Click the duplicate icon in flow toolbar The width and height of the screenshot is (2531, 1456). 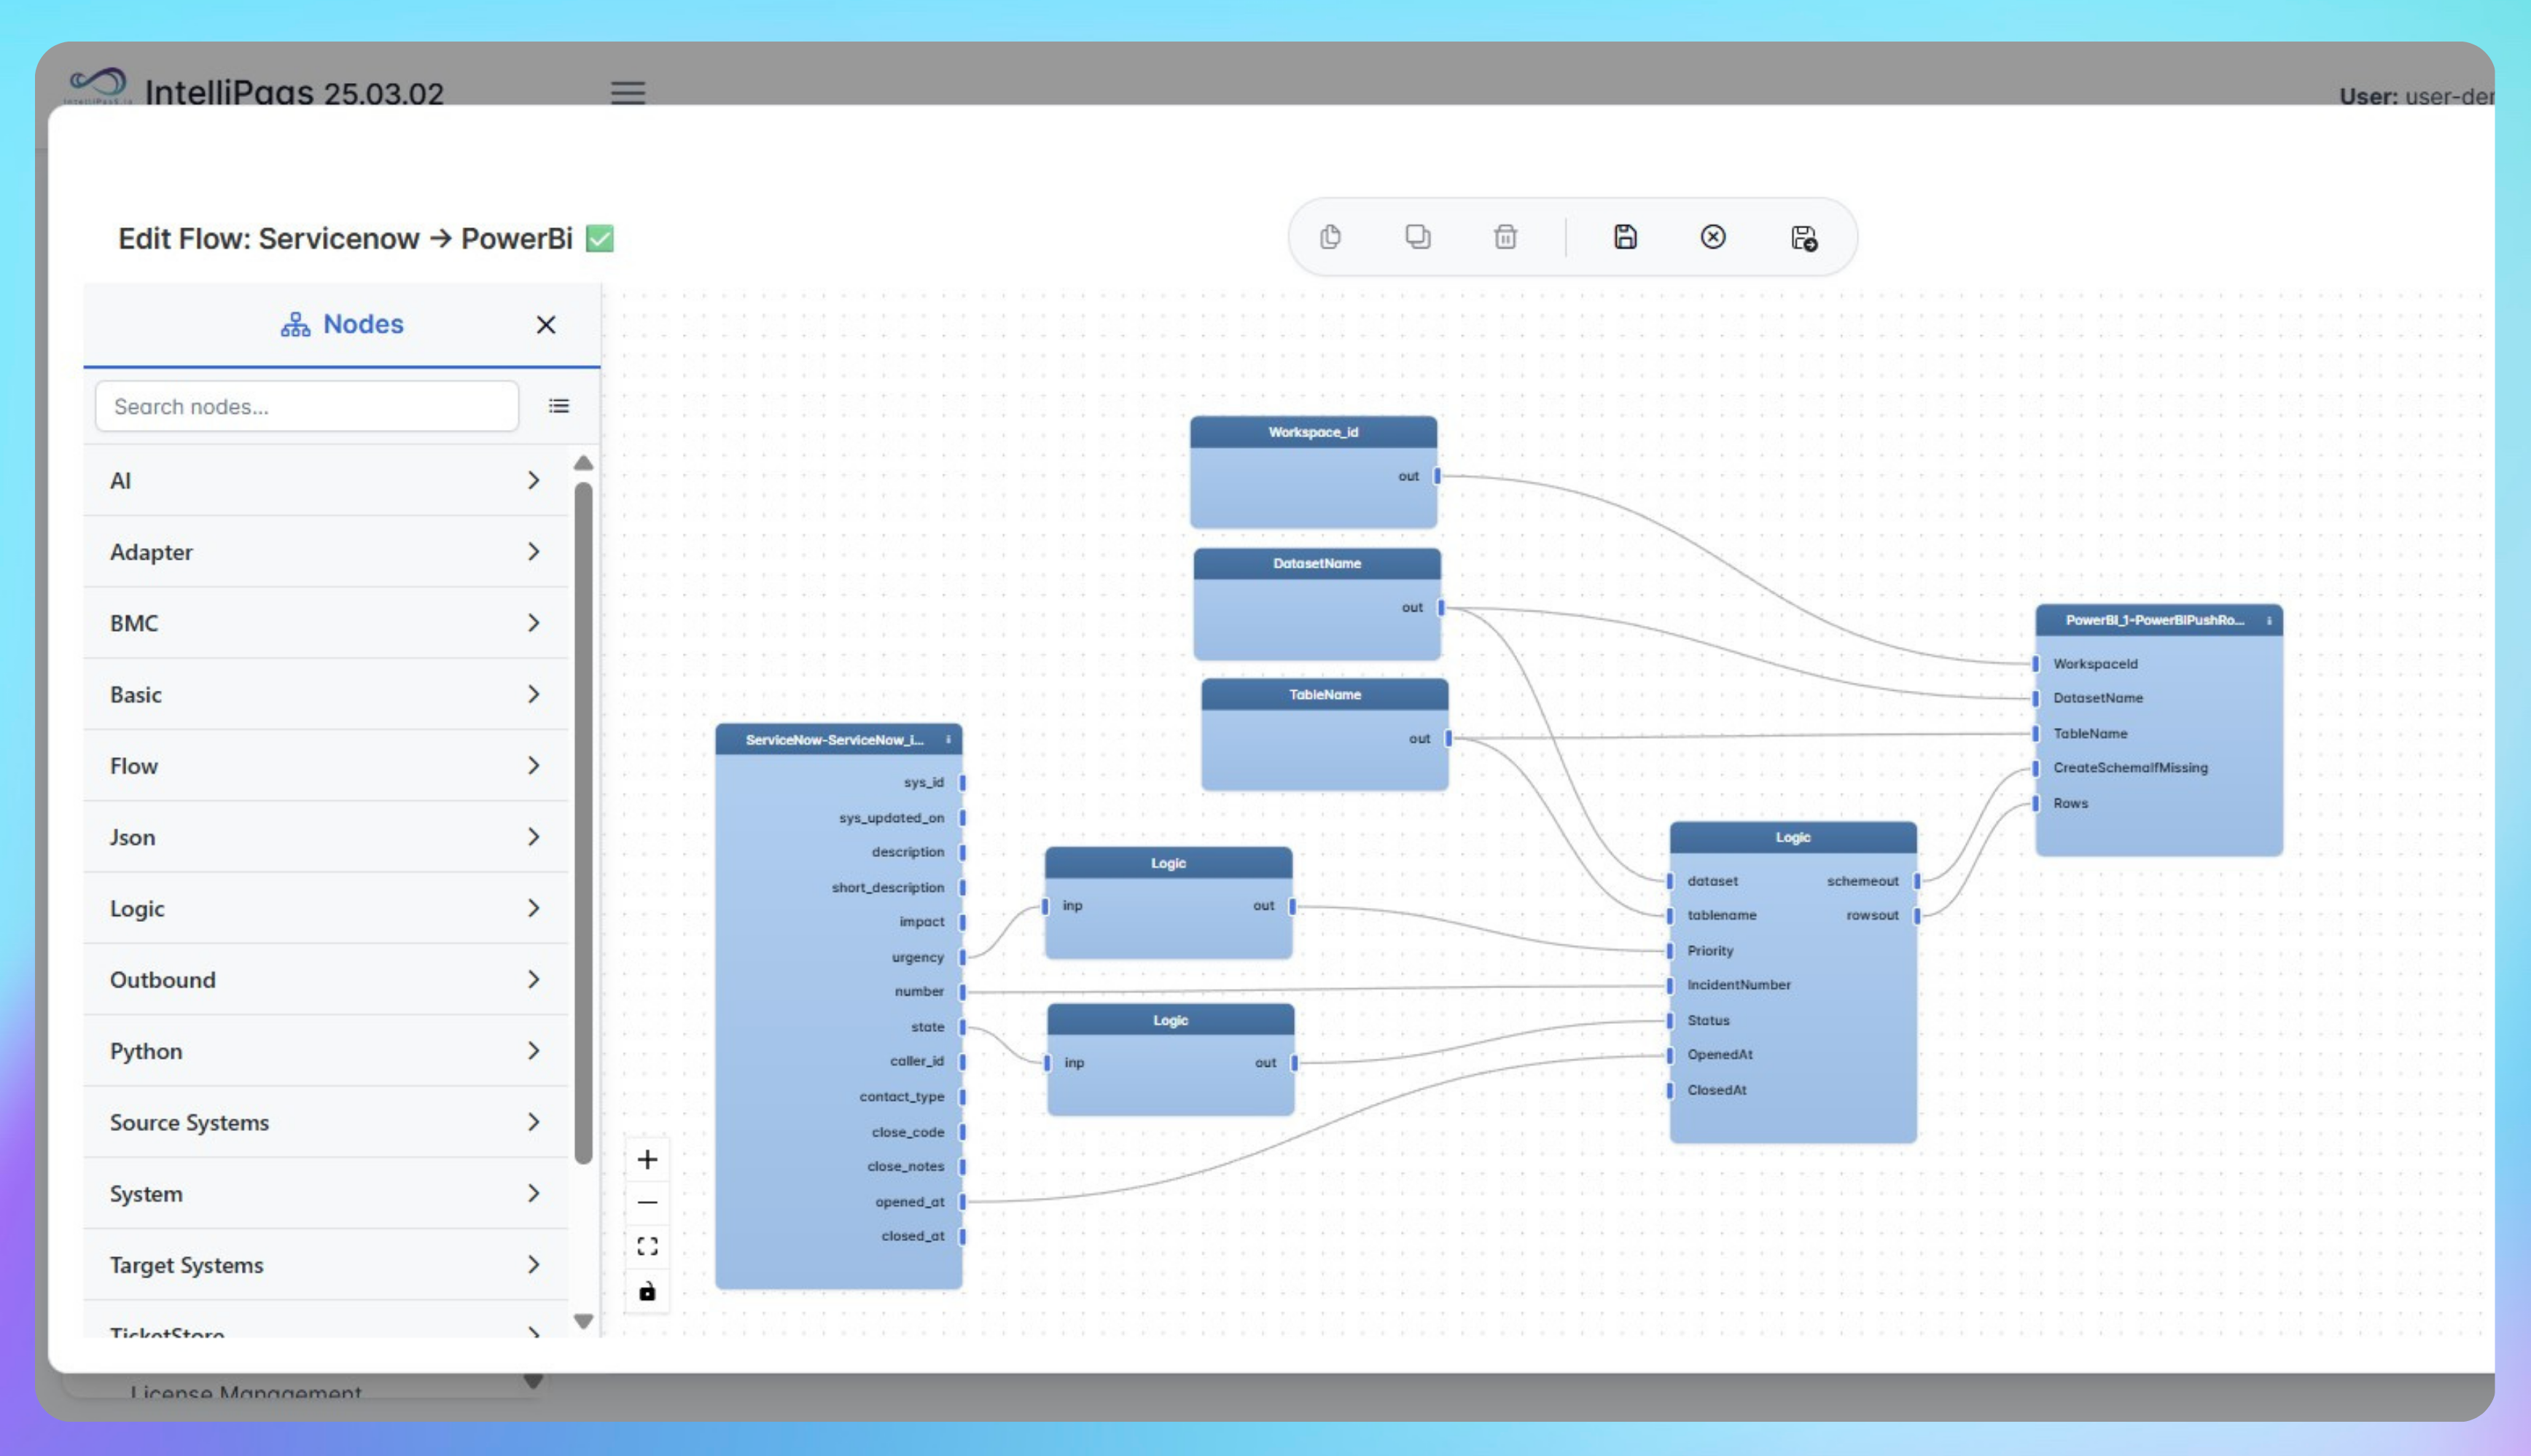1417,237
